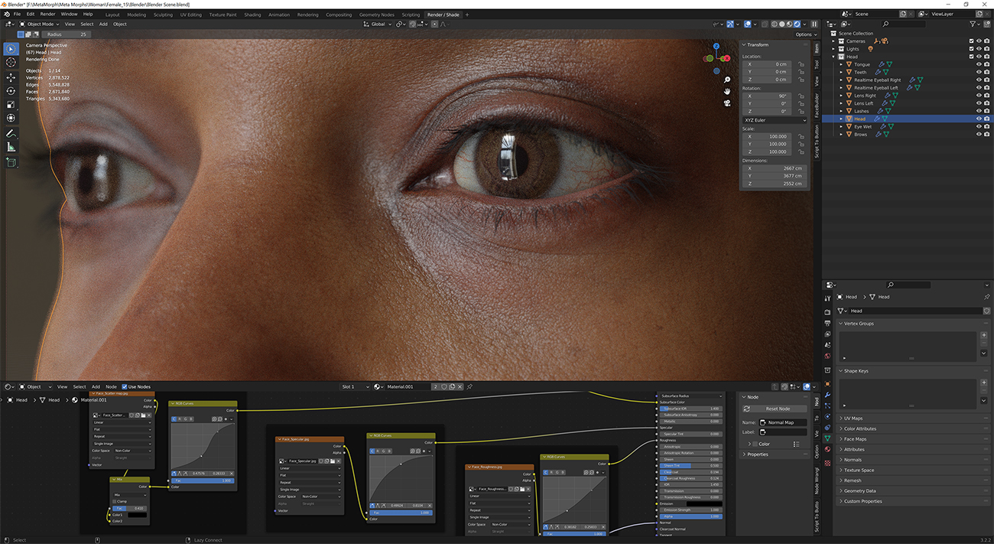Uncheck the Use Nodes checkbox

124,386
